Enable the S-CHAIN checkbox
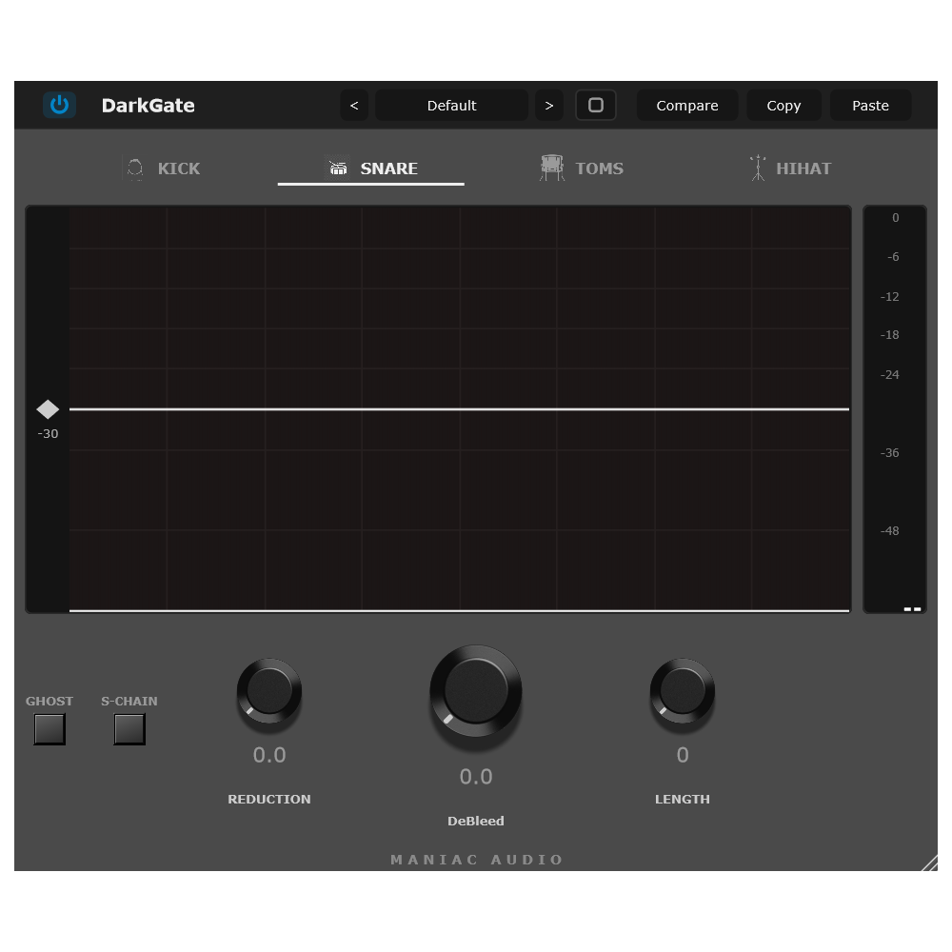Screen dimensions: 952x952 coord(129,729)
